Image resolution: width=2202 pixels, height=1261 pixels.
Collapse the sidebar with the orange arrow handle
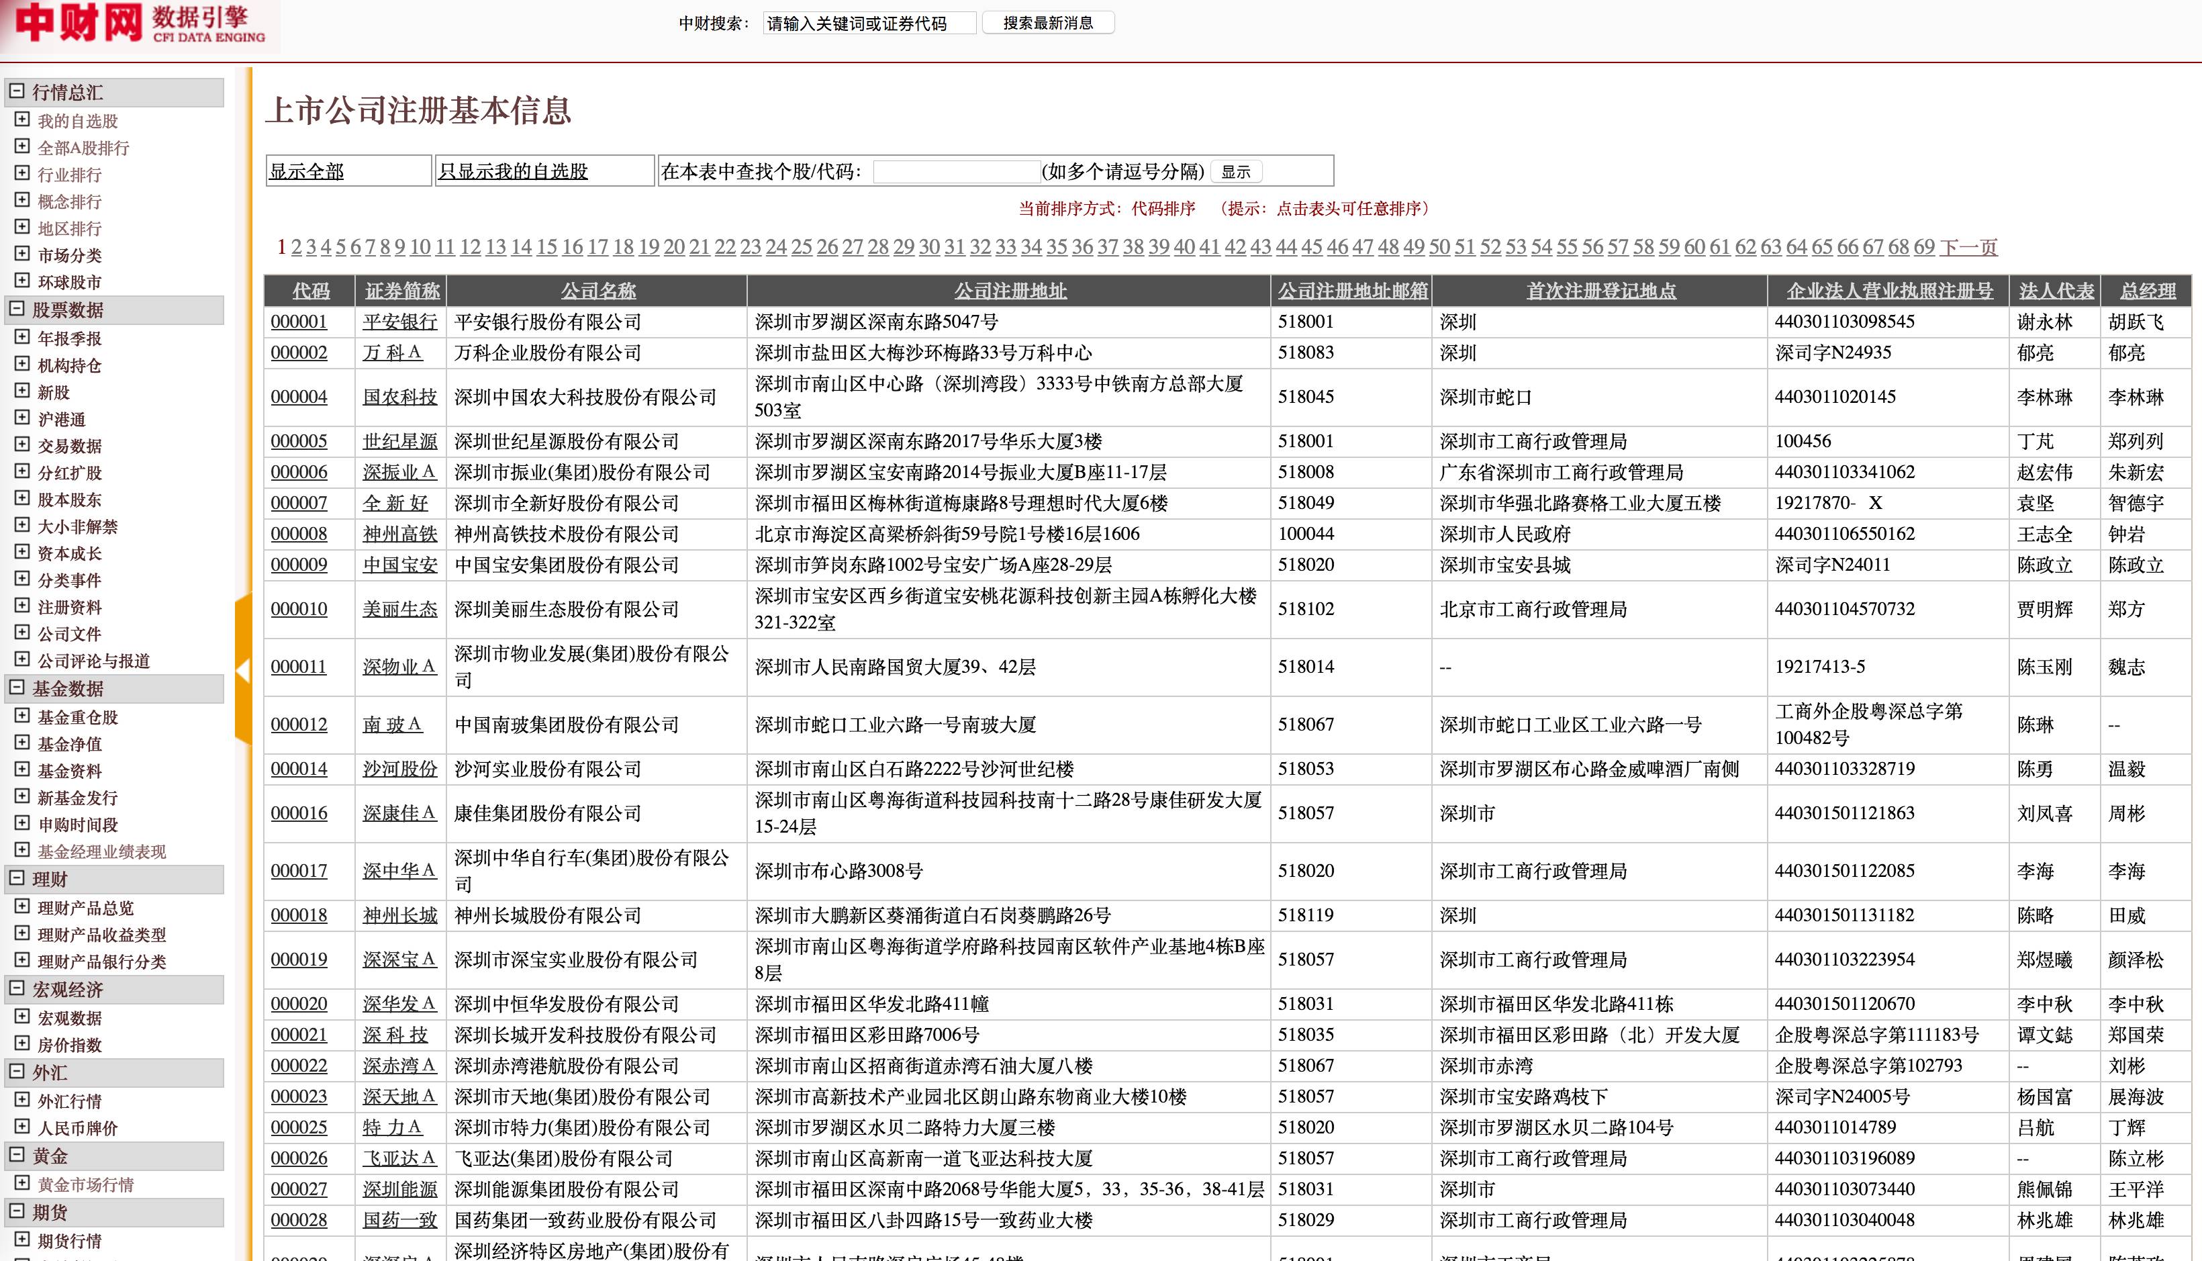click(243, 669)
